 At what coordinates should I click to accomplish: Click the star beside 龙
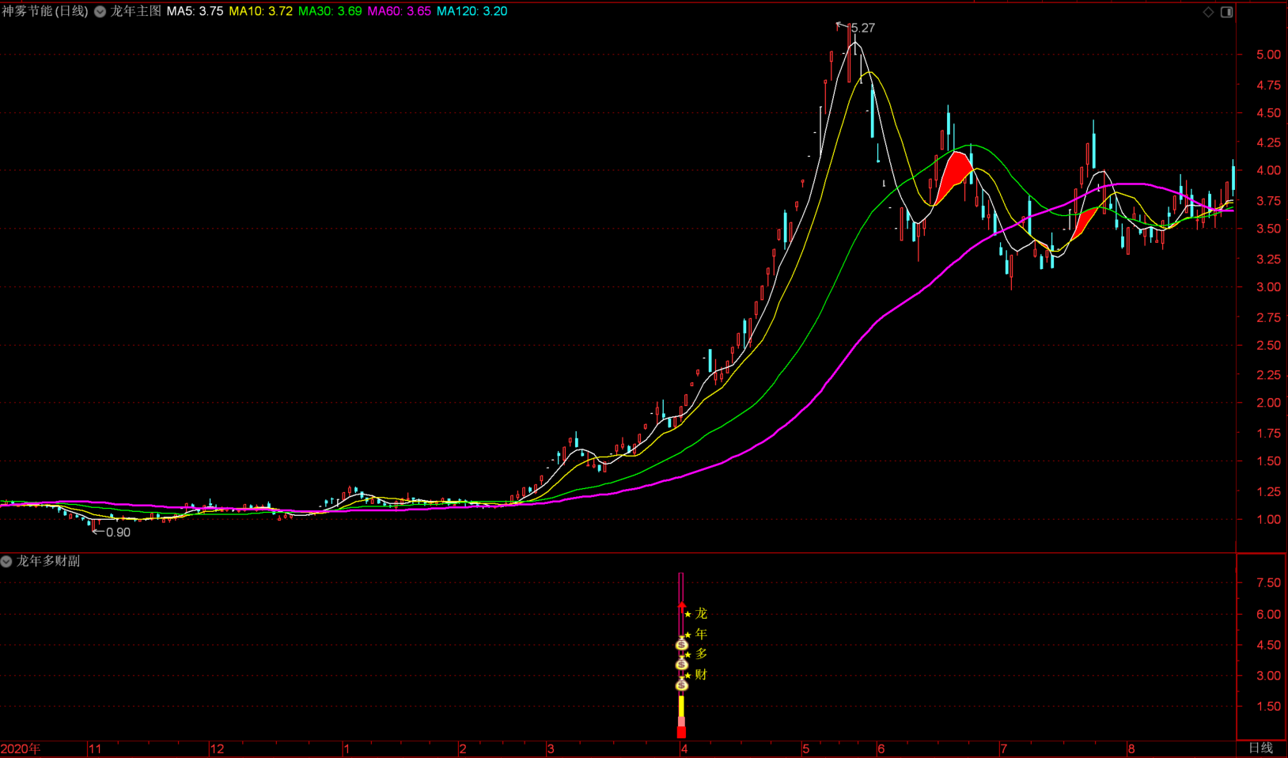[x=688, y=615]
